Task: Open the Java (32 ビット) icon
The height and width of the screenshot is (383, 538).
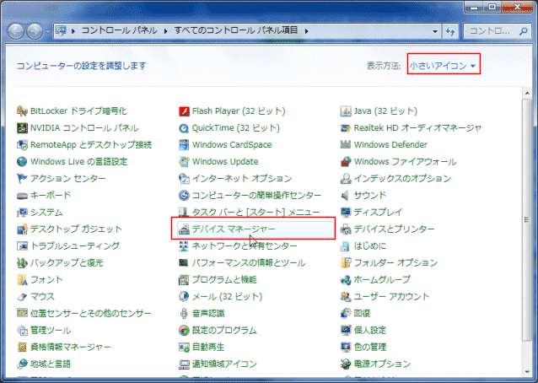Action: point(346,111)
